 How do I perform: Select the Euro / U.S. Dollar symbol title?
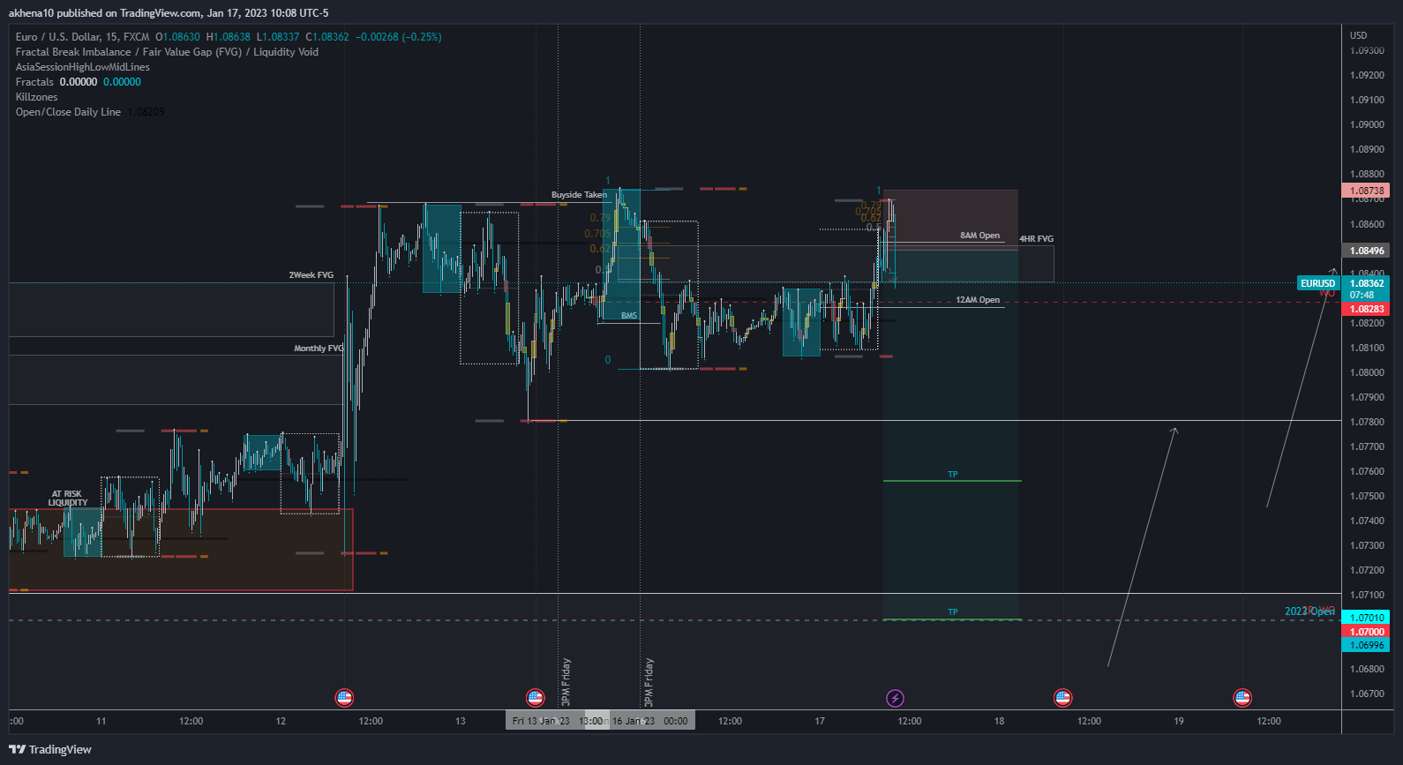82,37
